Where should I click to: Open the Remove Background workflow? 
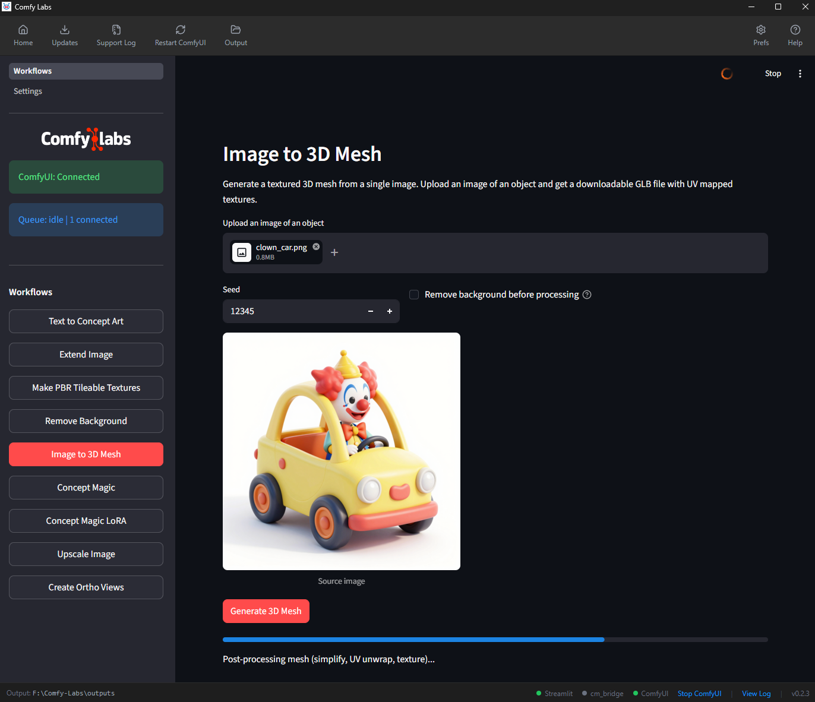tap(86, 421)
